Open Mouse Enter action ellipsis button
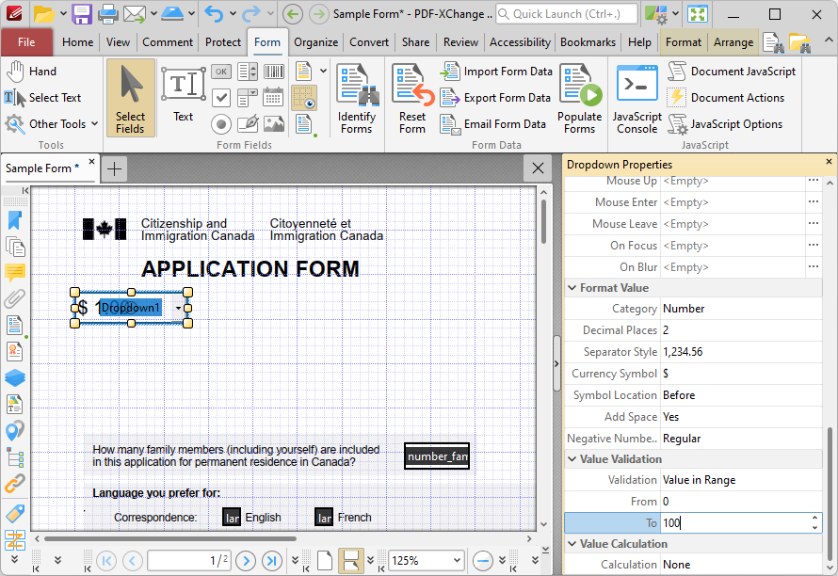838x576 pixels. [x=814, y=202]
